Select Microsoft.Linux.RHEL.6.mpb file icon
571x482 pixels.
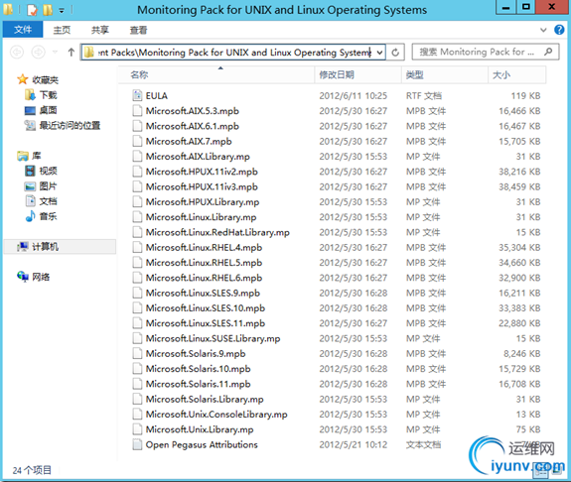click(137, 278)
